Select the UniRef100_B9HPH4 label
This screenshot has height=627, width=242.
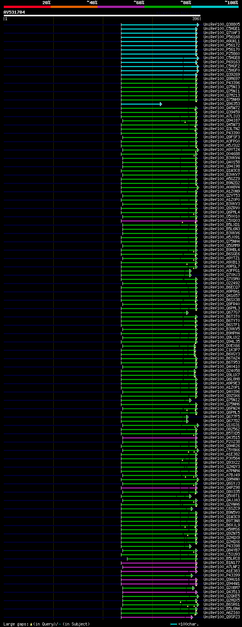(x=222, y=333)
